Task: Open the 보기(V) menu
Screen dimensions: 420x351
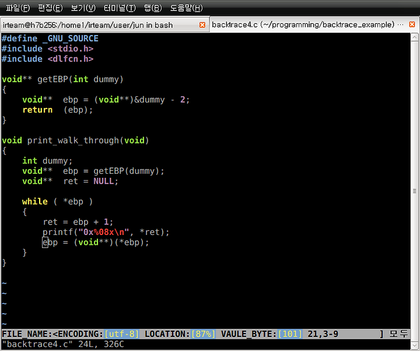Action: pyautogui.click(x=83, y=8)
